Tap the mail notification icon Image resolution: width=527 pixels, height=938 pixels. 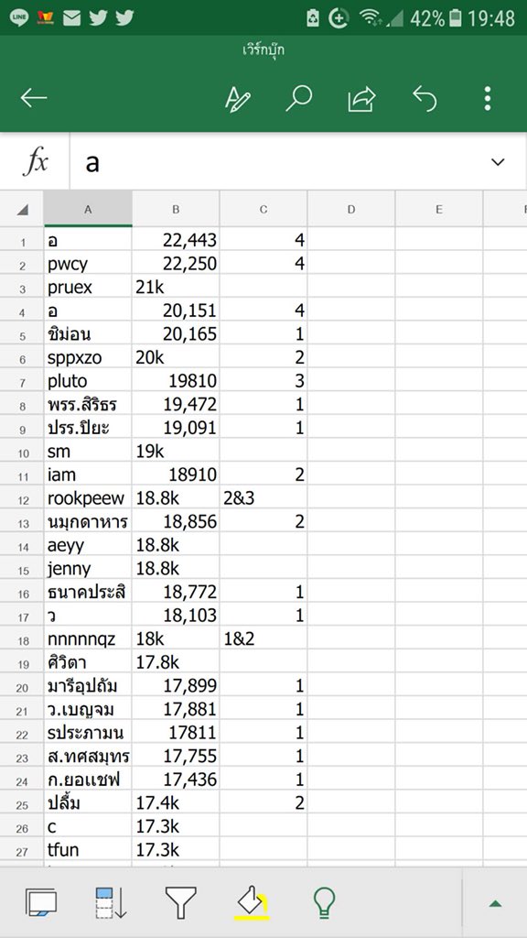pos(71,18)
